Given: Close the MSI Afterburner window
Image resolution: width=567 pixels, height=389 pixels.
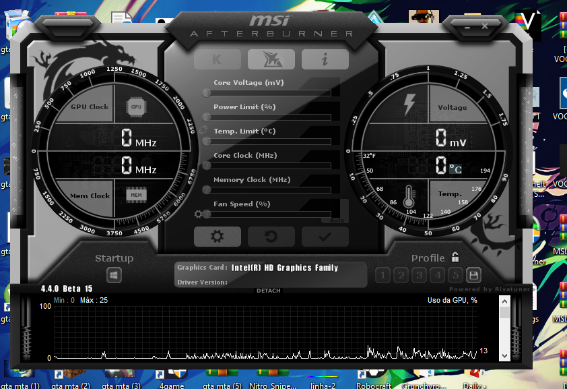Looking at the screenshot, I should 485,26.
